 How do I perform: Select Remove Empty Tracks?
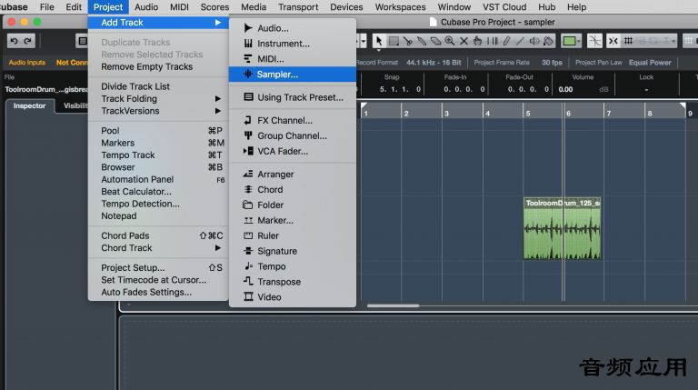click(158, 66)
